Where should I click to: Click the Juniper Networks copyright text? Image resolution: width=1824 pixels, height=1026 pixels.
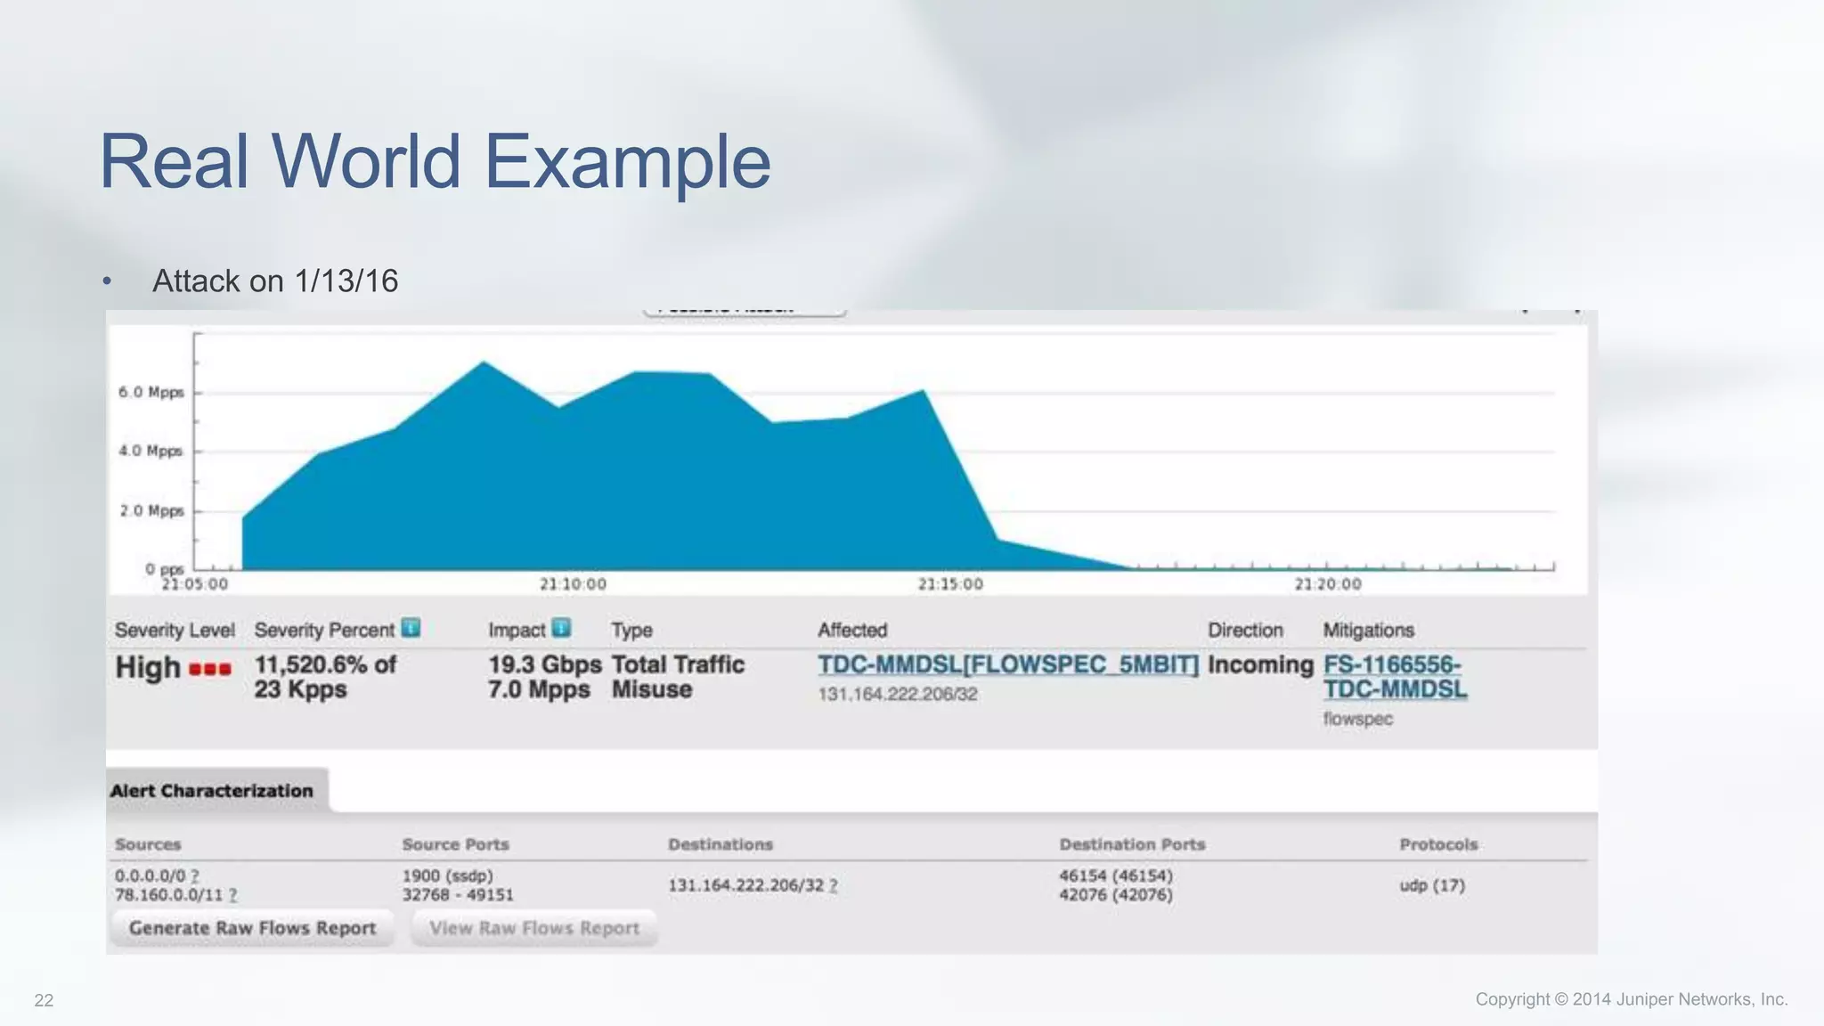[x=1632, y=1000]
